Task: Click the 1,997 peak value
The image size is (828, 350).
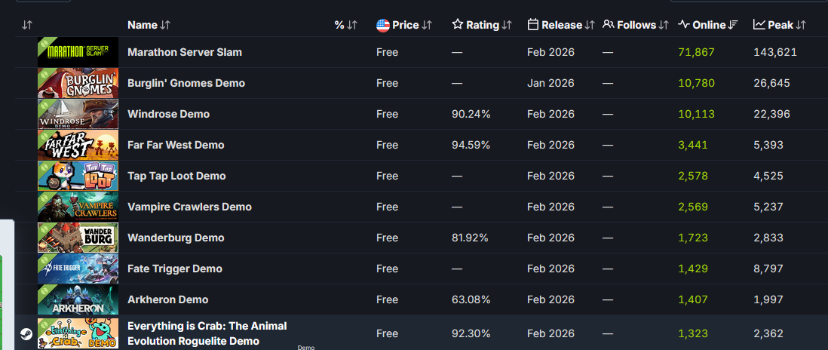Action: [x=768, y=299]
